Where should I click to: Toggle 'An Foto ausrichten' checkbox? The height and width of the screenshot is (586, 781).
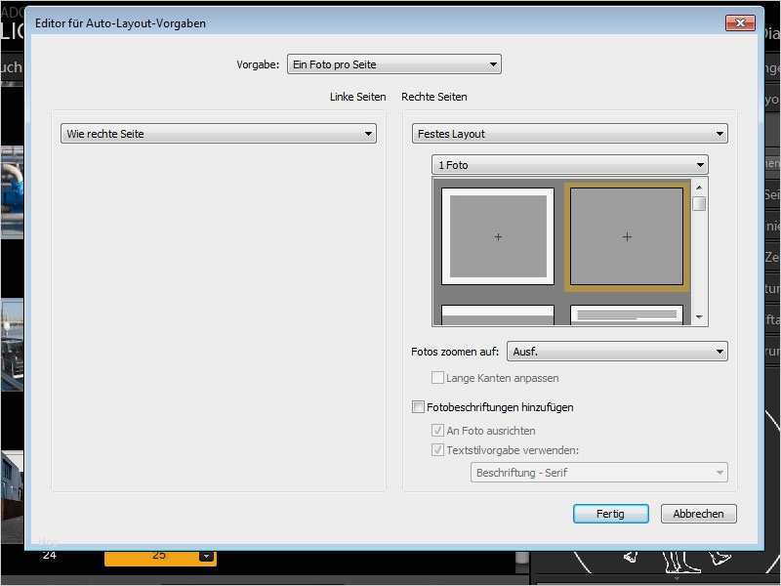[x=437, y=430]
